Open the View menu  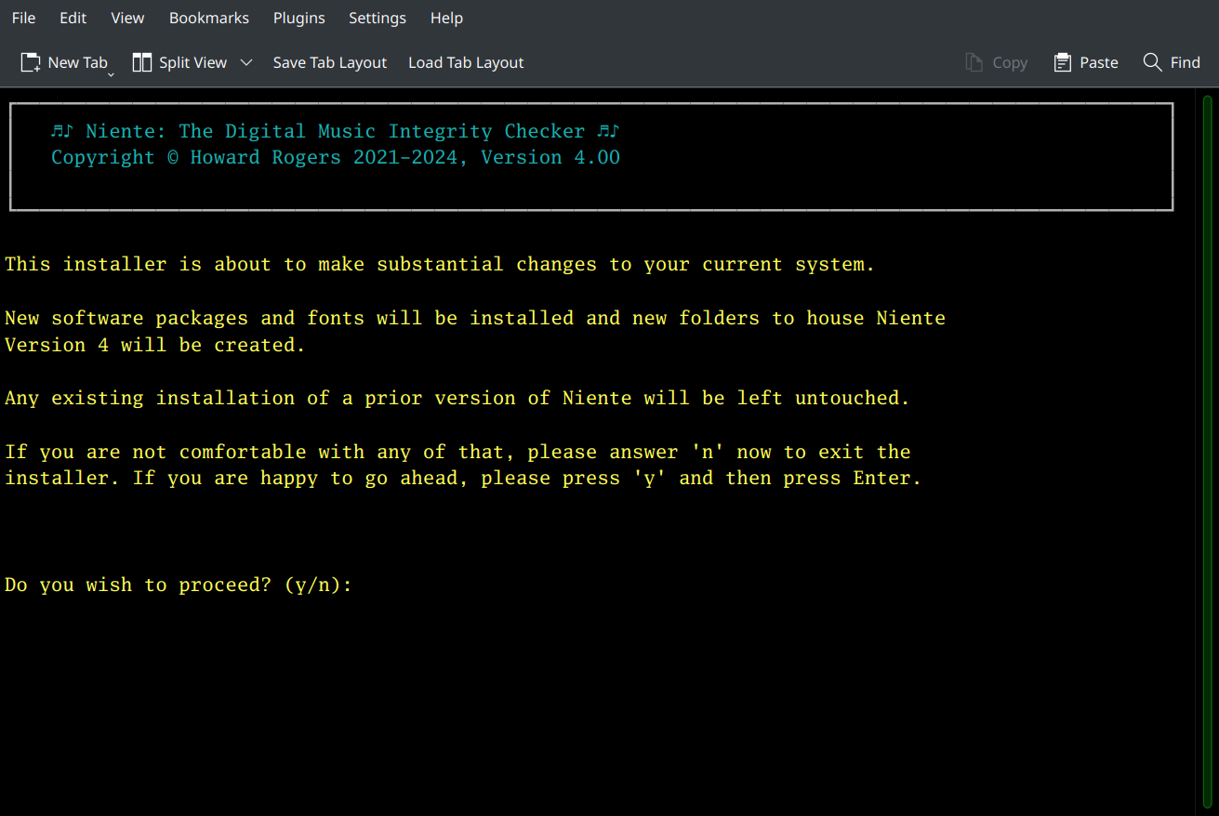tap(126, 18)
